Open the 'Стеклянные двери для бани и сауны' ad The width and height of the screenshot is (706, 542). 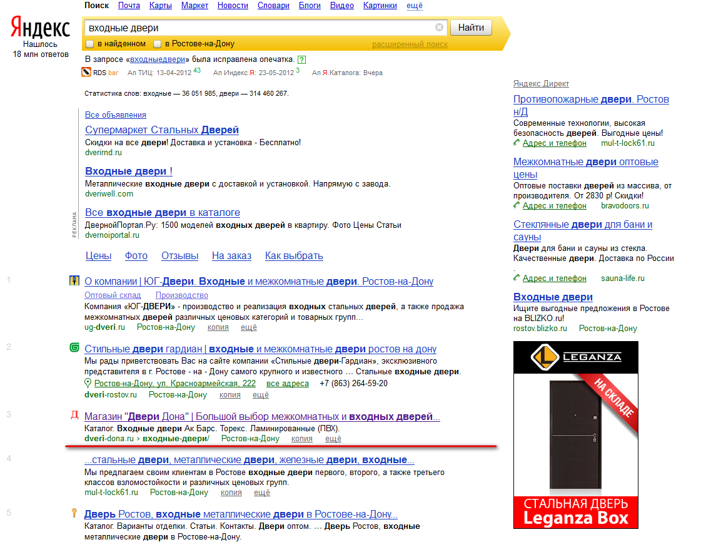click(x=583, y=231)
